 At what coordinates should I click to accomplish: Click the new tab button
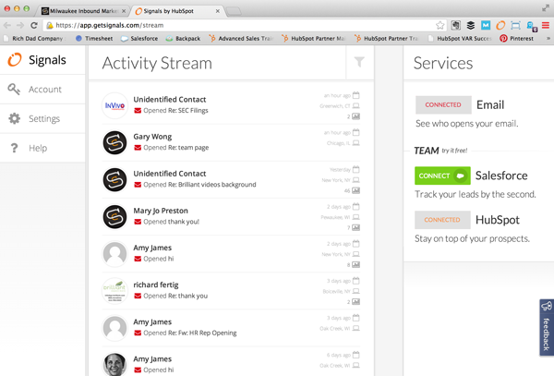(x=234, y=12)
